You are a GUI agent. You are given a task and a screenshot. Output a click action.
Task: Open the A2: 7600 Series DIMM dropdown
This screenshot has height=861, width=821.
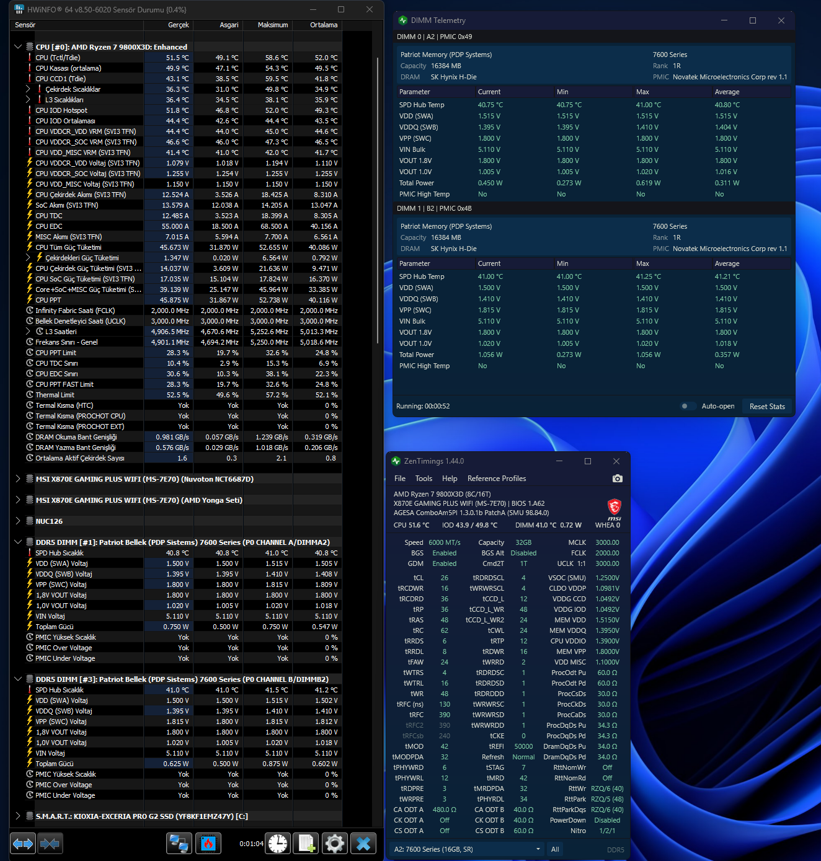(467, 849)
